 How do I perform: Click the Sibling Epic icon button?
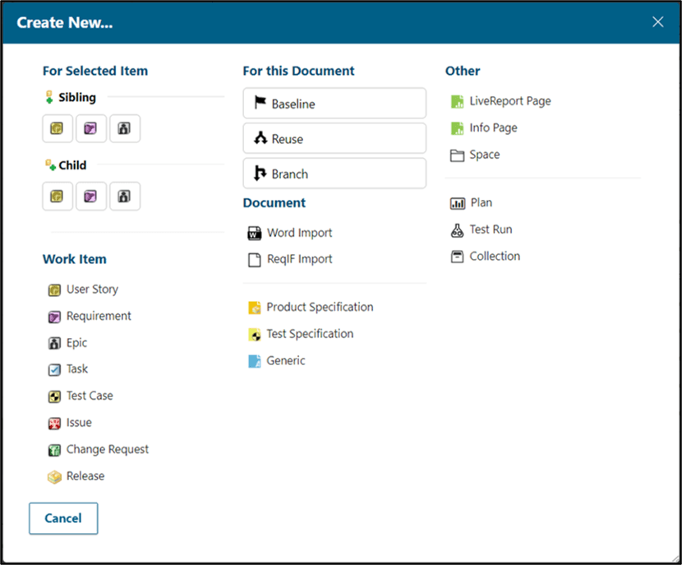[x=124, y=128]
